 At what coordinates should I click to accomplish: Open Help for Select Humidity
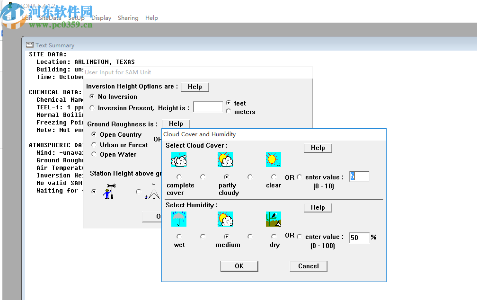318,208
